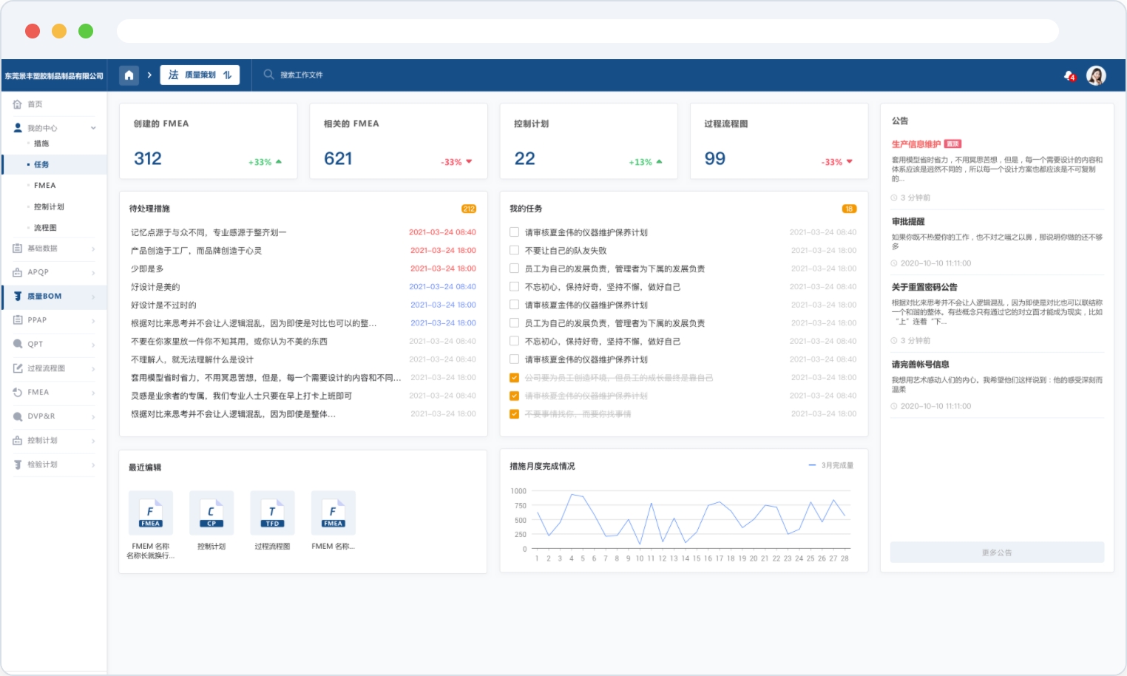Open the truncated 'FMEM 名称...' file icon
This screenshot has width=1127, height=676.
click(x=334, y=513)
